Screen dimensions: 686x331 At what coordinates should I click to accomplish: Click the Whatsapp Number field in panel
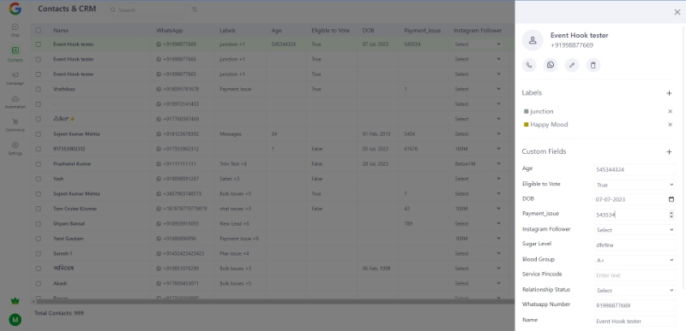point(635,305)
